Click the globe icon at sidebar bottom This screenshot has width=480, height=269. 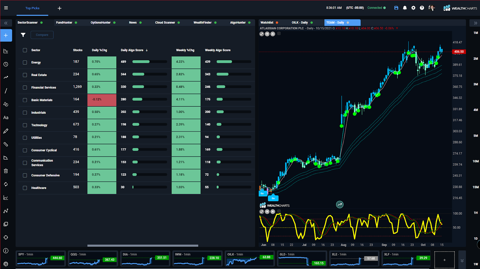[x=6, y=264]
